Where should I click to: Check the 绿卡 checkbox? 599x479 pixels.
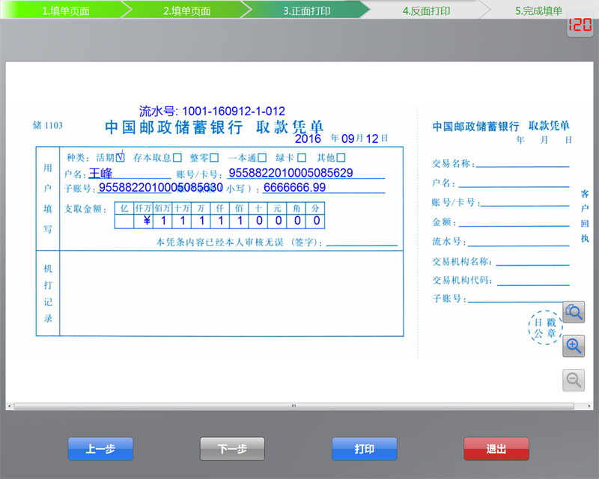pyautogui.click(x=302, y=158)
